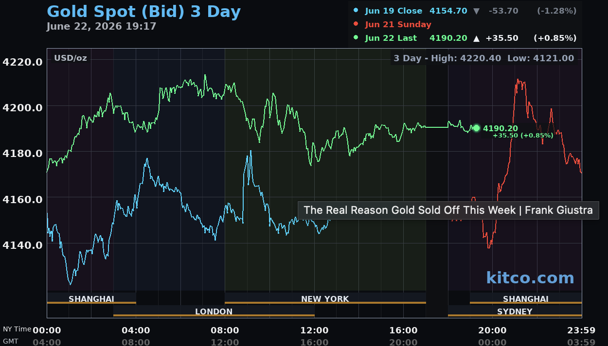The height and width of the screenshot is (346, 608).
Task: Click the USD/oz unit label
Action: click(x=71, y=58)
